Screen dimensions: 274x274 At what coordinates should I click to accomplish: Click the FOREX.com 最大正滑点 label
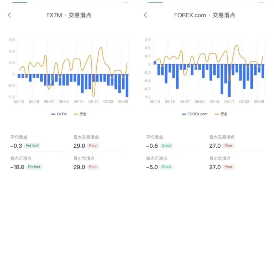(157, 159)
